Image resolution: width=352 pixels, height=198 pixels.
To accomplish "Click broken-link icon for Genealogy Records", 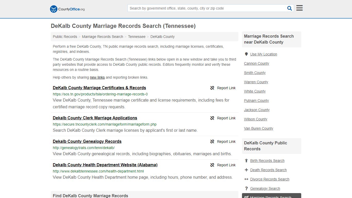I will [x=212, y=142].
